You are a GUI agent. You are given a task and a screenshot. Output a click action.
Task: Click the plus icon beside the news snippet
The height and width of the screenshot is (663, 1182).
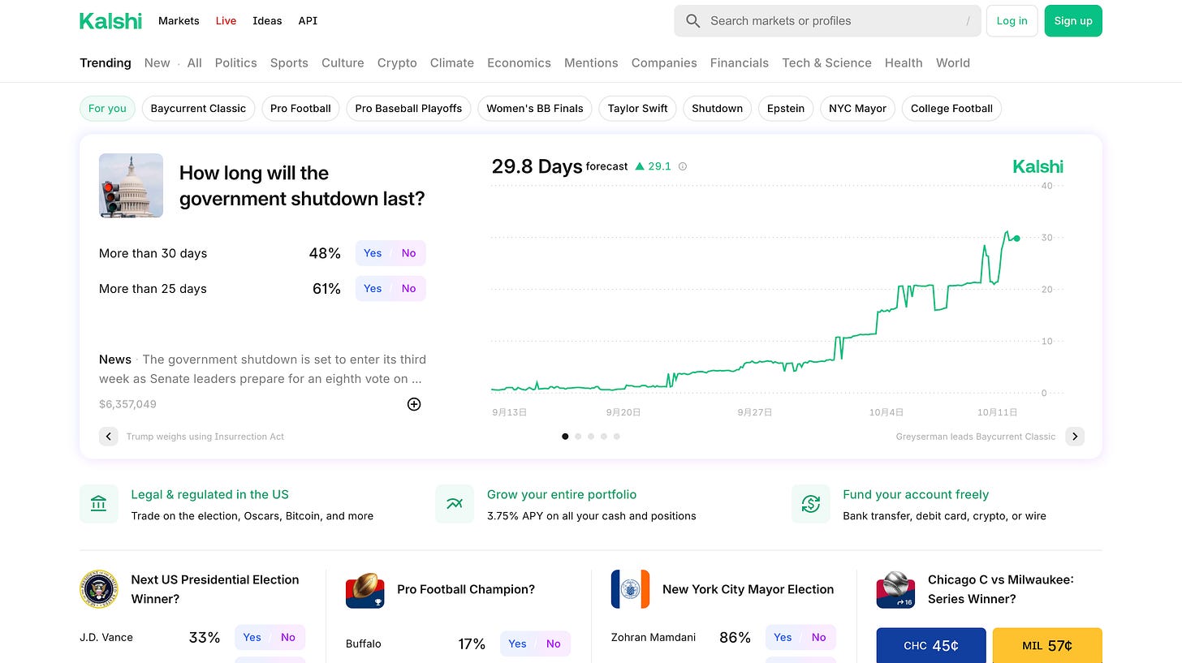(414, 404)
